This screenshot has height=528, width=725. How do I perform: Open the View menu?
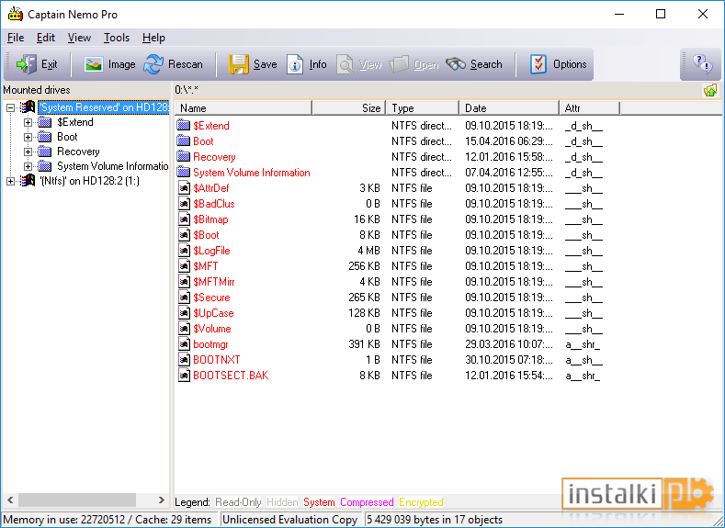79,38
